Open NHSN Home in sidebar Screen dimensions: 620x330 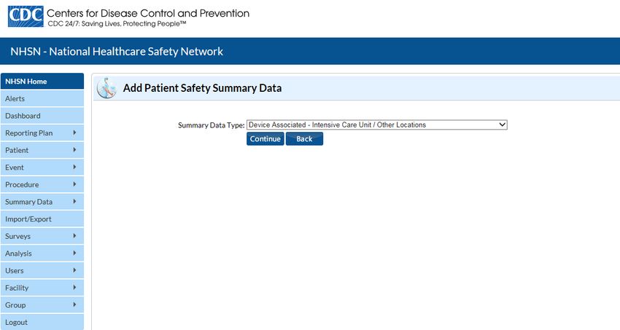click(x=42, y=82)
